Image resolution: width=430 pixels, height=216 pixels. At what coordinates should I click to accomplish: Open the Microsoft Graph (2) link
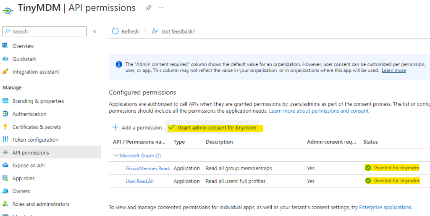click(140, 155)
